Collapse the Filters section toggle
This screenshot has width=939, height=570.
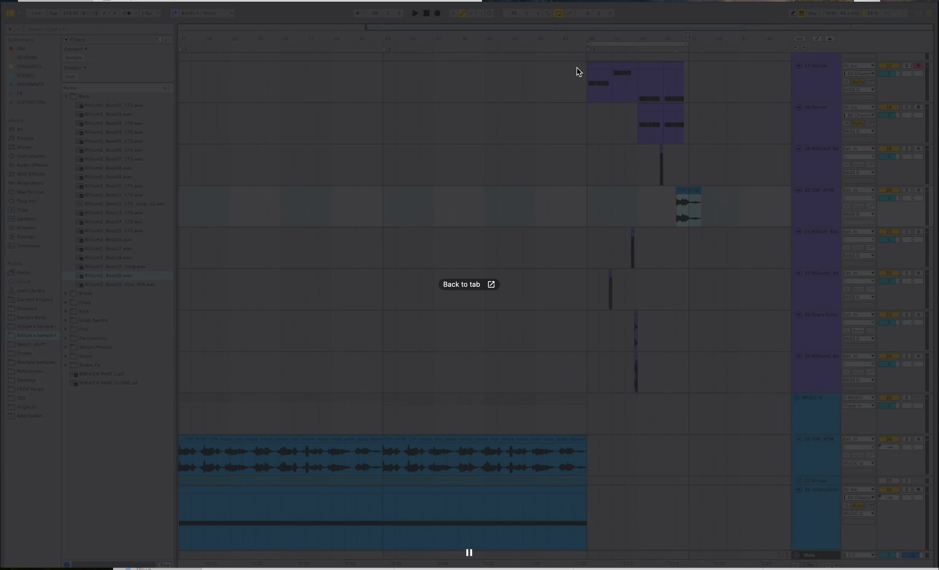click(66, 40)
